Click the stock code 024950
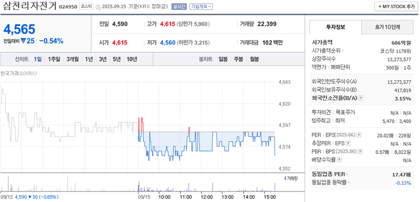 (x=68, y=7)
